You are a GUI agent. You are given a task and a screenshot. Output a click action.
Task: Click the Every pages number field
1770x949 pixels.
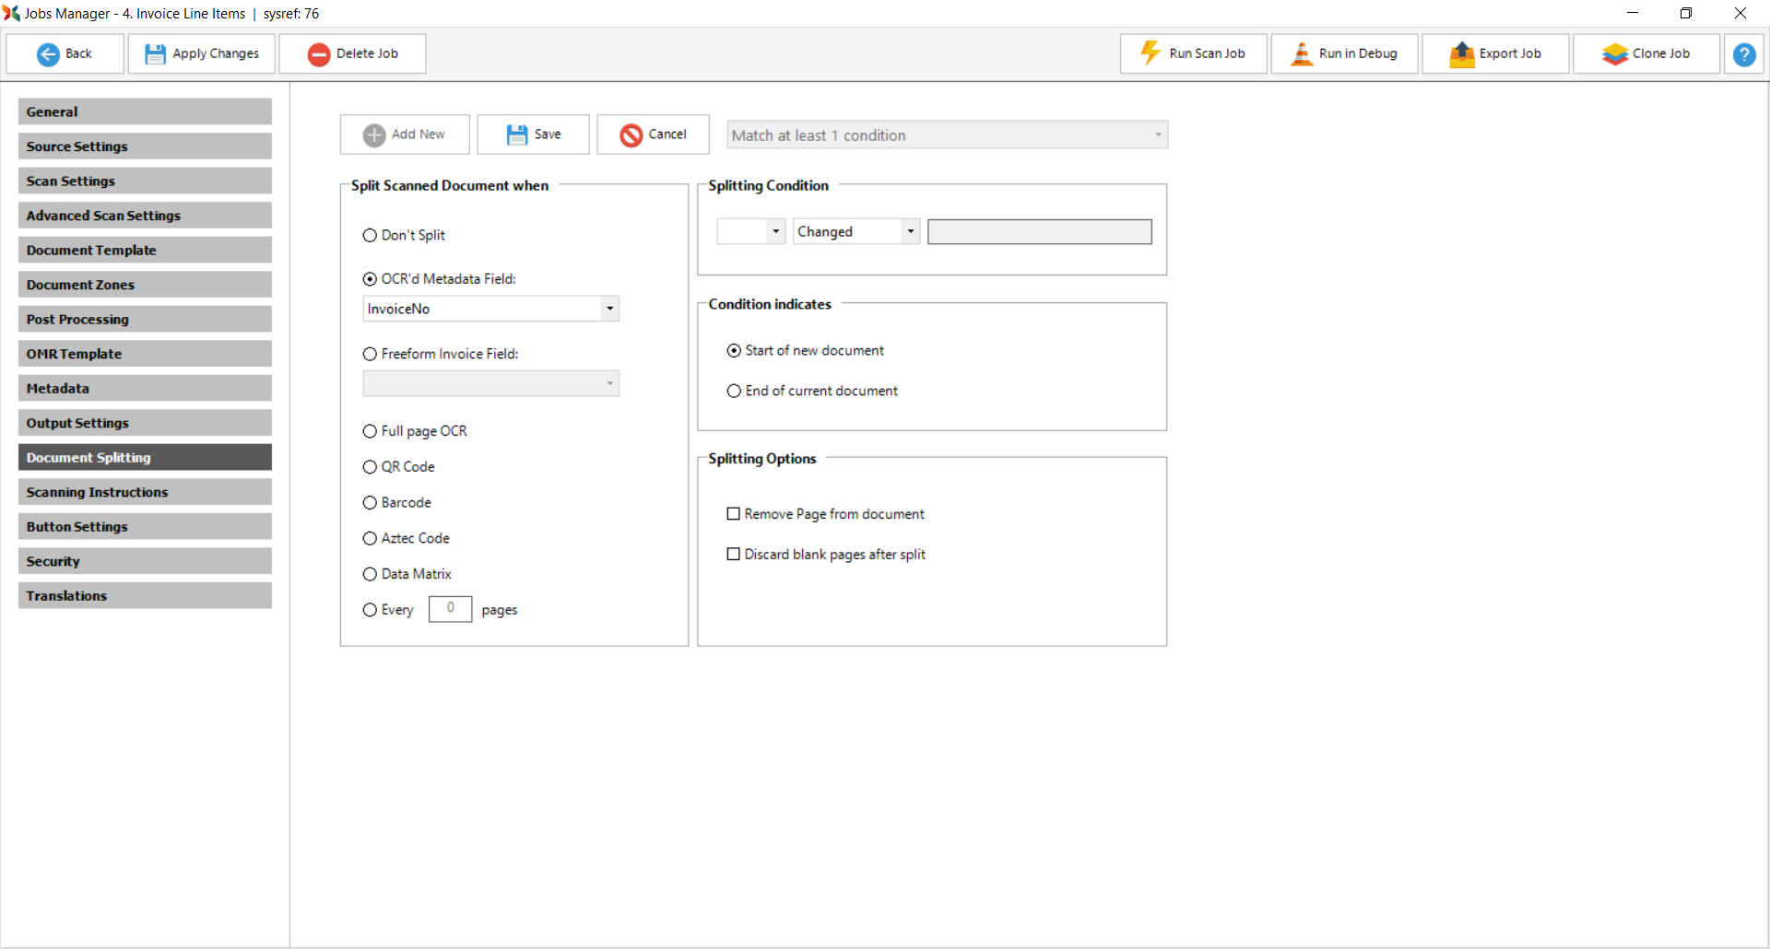(x=450, y=609)
